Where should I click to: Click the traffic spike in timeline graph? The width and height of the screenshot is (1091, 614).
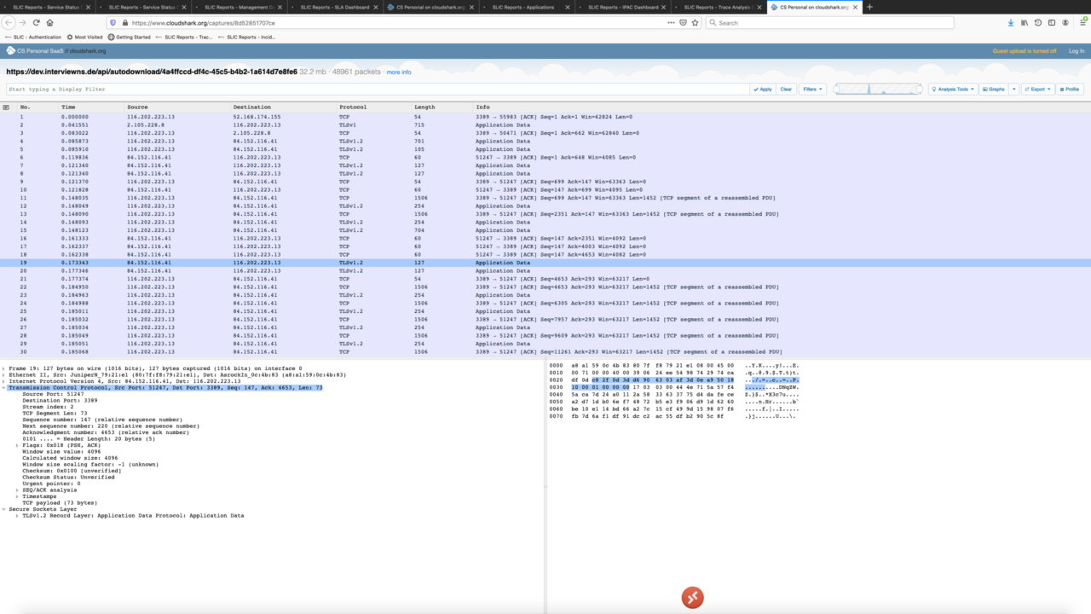[869, 89]
